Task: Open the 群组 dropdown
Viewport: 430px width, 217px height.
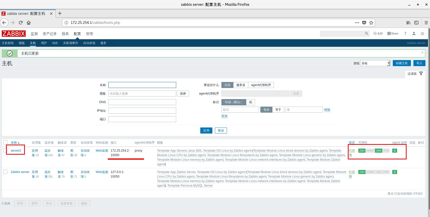Action: pos(375,63)
